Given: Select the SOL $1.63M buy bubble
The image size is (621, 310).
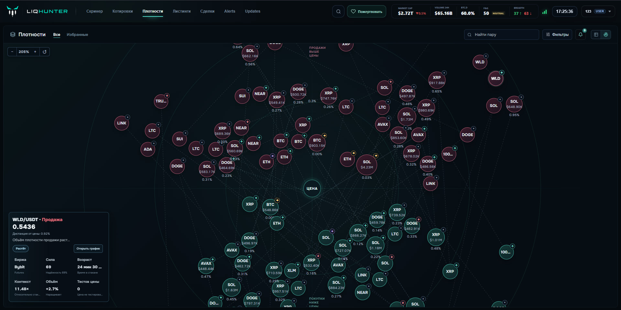Looking at the screenshot, I should pyautogui.click(x=232, y=287).
